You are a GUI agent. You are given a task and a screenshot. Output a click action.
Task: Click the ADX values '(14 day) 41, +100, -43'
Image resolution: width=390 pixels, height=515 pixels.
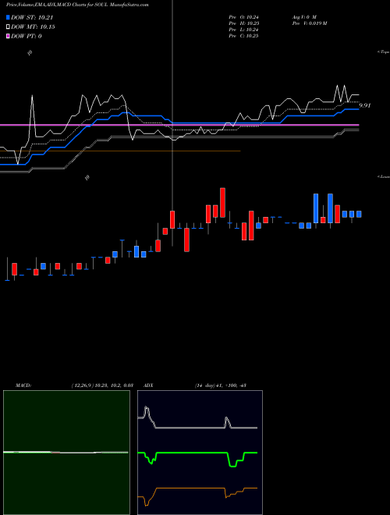coord(221,385)
